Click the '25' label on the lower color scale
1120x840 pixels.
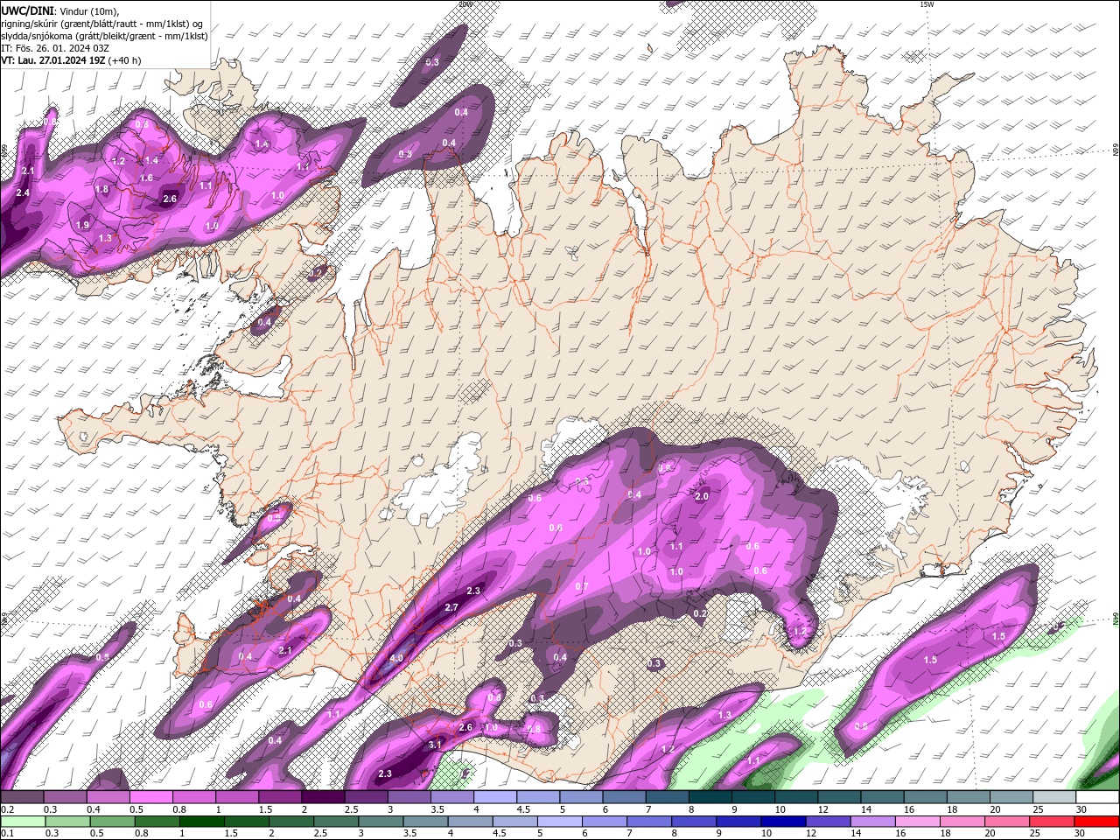[x=1035, y=833]
